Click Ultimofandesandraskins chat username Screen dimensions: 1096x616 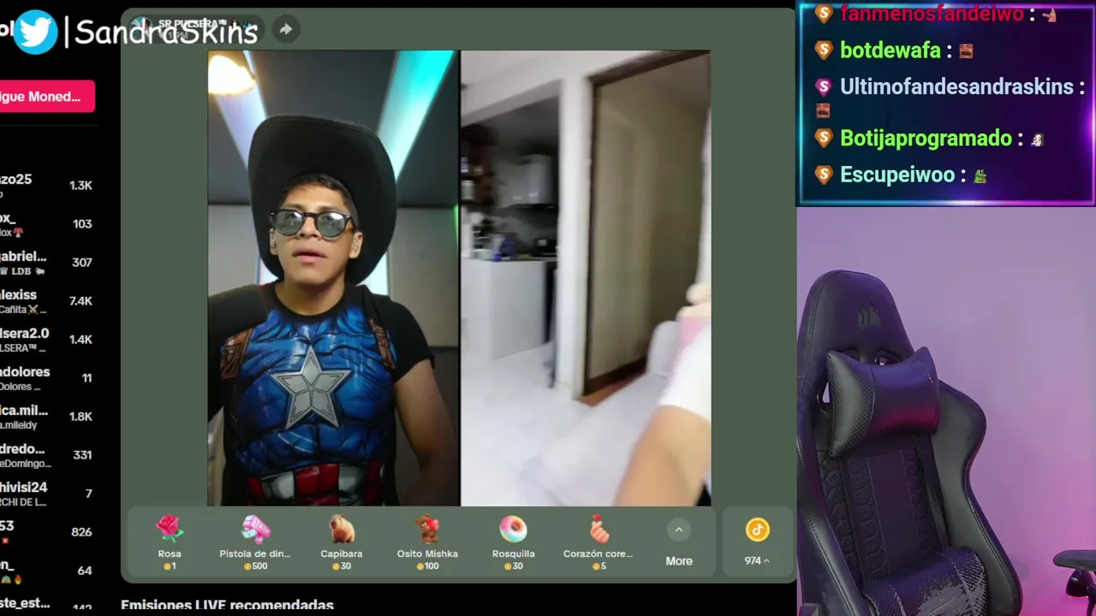[x=956, y=86]
